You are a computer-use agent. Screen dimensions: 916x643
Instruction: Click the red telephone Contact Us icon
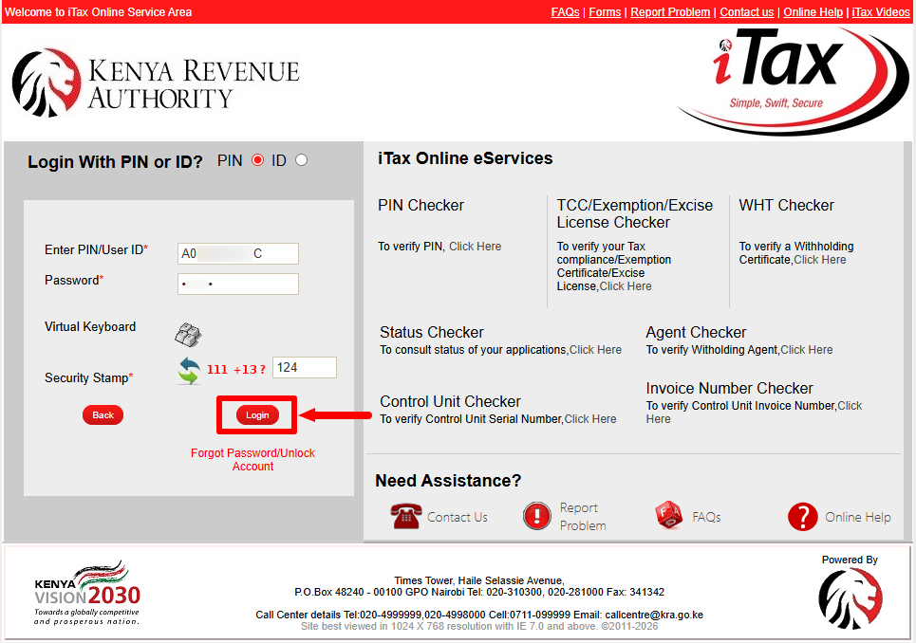tap(405, 516)
